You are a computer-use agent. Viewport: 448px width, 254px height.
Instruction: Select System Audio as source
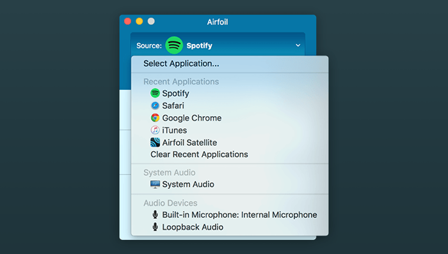coord(188,184)
